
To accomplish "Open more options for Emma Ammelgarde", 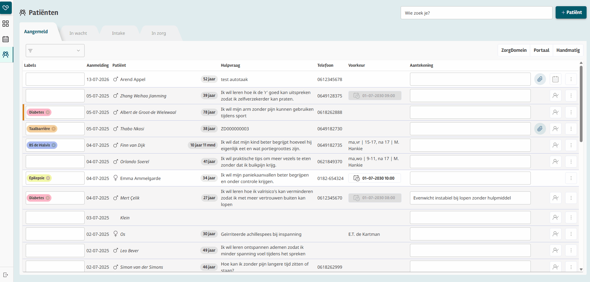I will (x=571, y=178).
